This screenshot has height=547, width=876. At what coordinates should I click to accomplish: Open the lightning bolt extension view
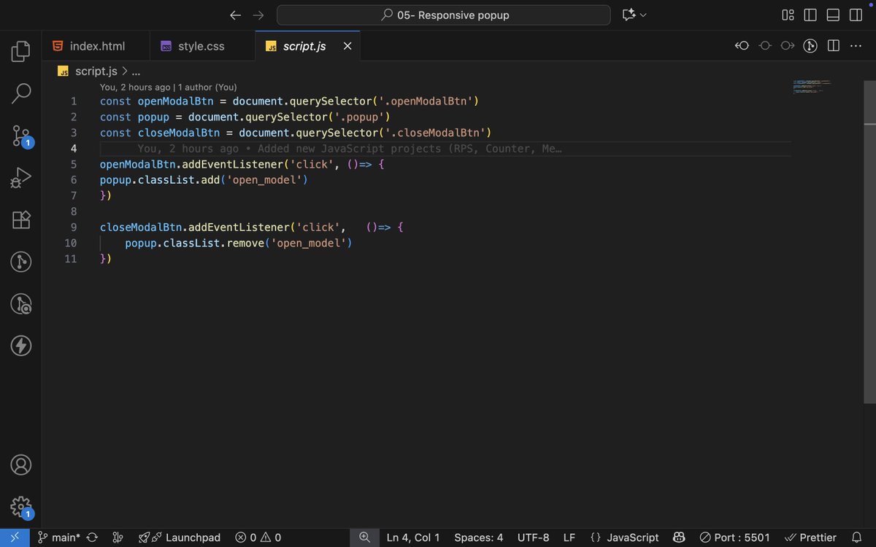point(21,346)
